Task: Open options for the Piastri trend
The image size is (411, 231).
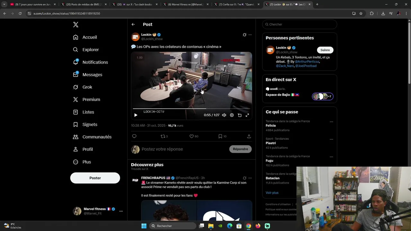Action: click(x=331, y=140)
